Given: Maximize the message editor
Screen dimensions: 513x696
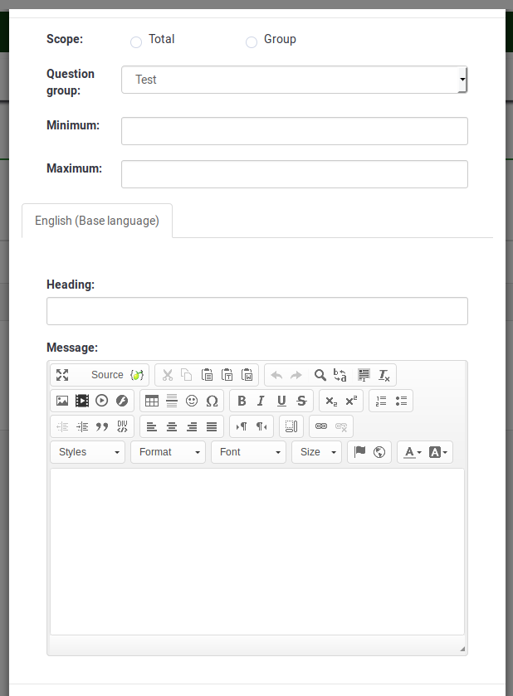Looking at the screenshot, I should (x=62, y=375).
